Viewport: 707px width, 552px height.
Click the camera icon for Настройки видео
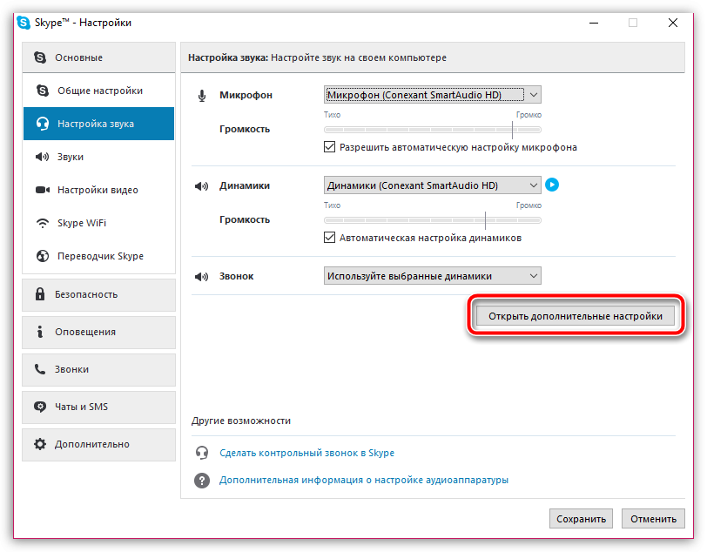click(42, 190)
